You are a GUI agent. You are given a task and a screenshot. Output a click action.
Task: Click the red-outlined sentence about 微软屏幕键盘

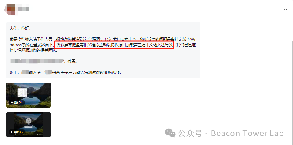coord(114,45)
